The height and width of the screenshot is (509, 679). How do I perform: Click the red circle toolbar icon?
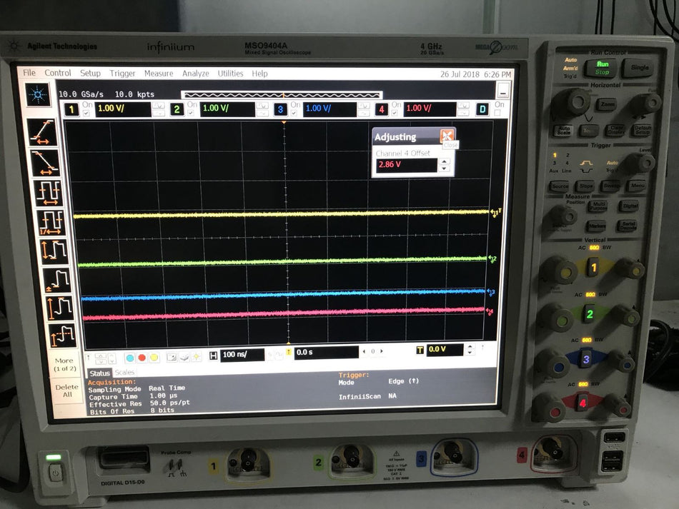(x=142, y=357)
